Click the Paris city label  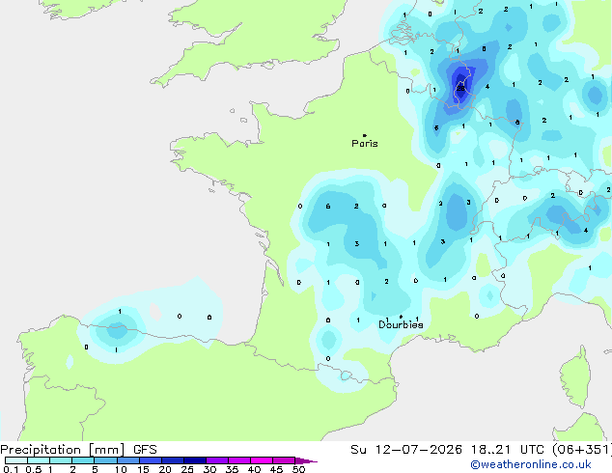pos(365,144)
